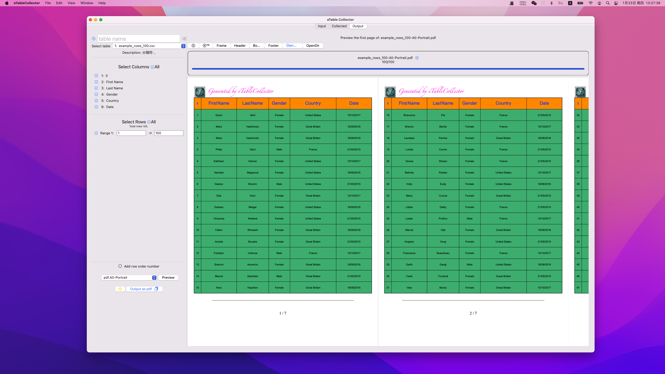Switch to the Input tab
Screen dimensions: 665x374
322,26
